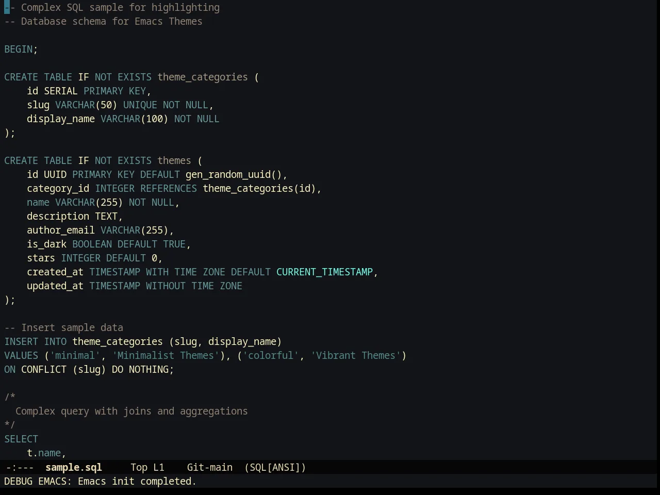Click the Top L1 position indicator
The height and width of the screenshot is (495, 660).
(147, 467)
